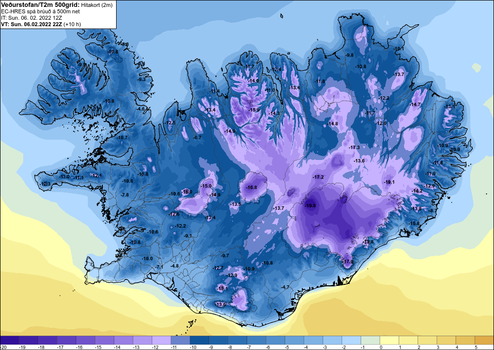Viewport: 494px width, 350px height.
Task: Click the -9.7 temperature label
Action: pos(225,256)
